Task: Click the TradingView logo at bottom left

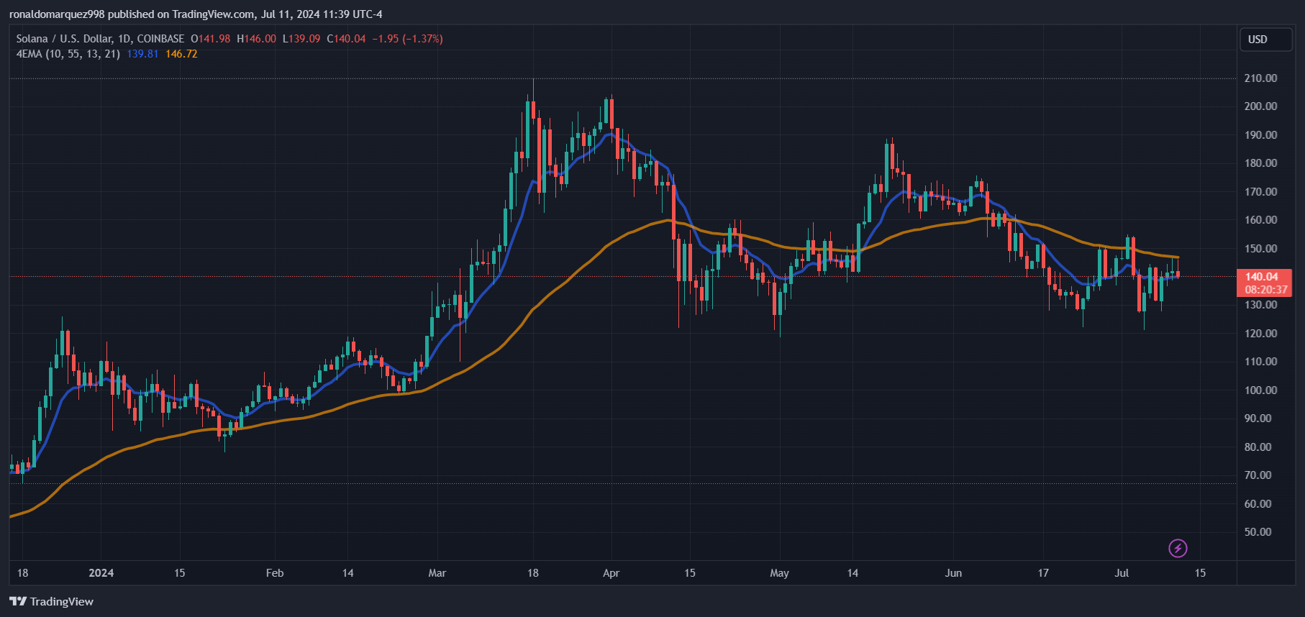Action: 51,602
